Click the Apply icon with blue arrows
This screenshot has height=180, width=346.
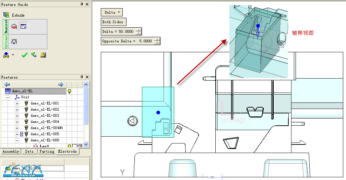pos(34,55)
